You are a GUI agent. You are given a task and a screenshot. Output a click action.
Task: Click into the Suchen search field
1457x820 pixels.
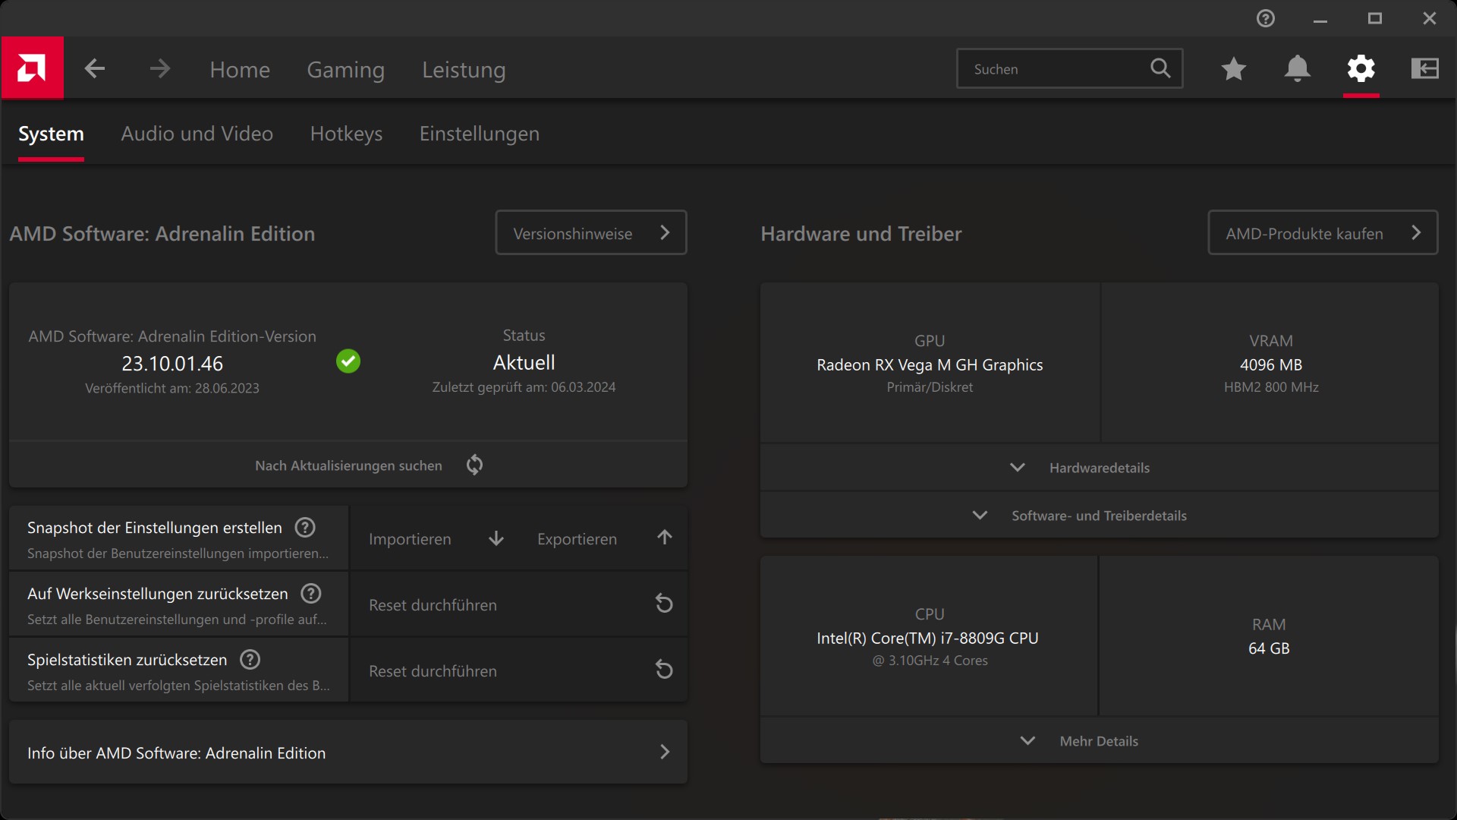point(1055,69)
